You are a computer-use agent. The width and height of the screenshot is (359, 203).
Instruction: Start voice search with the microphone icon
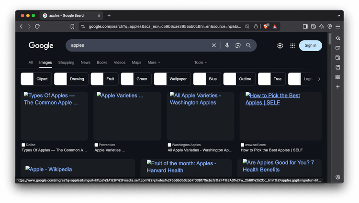coord(227,45)
